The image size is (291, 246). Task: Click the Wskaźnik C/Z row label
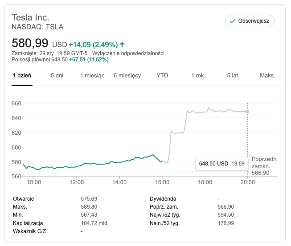(29, 231)
